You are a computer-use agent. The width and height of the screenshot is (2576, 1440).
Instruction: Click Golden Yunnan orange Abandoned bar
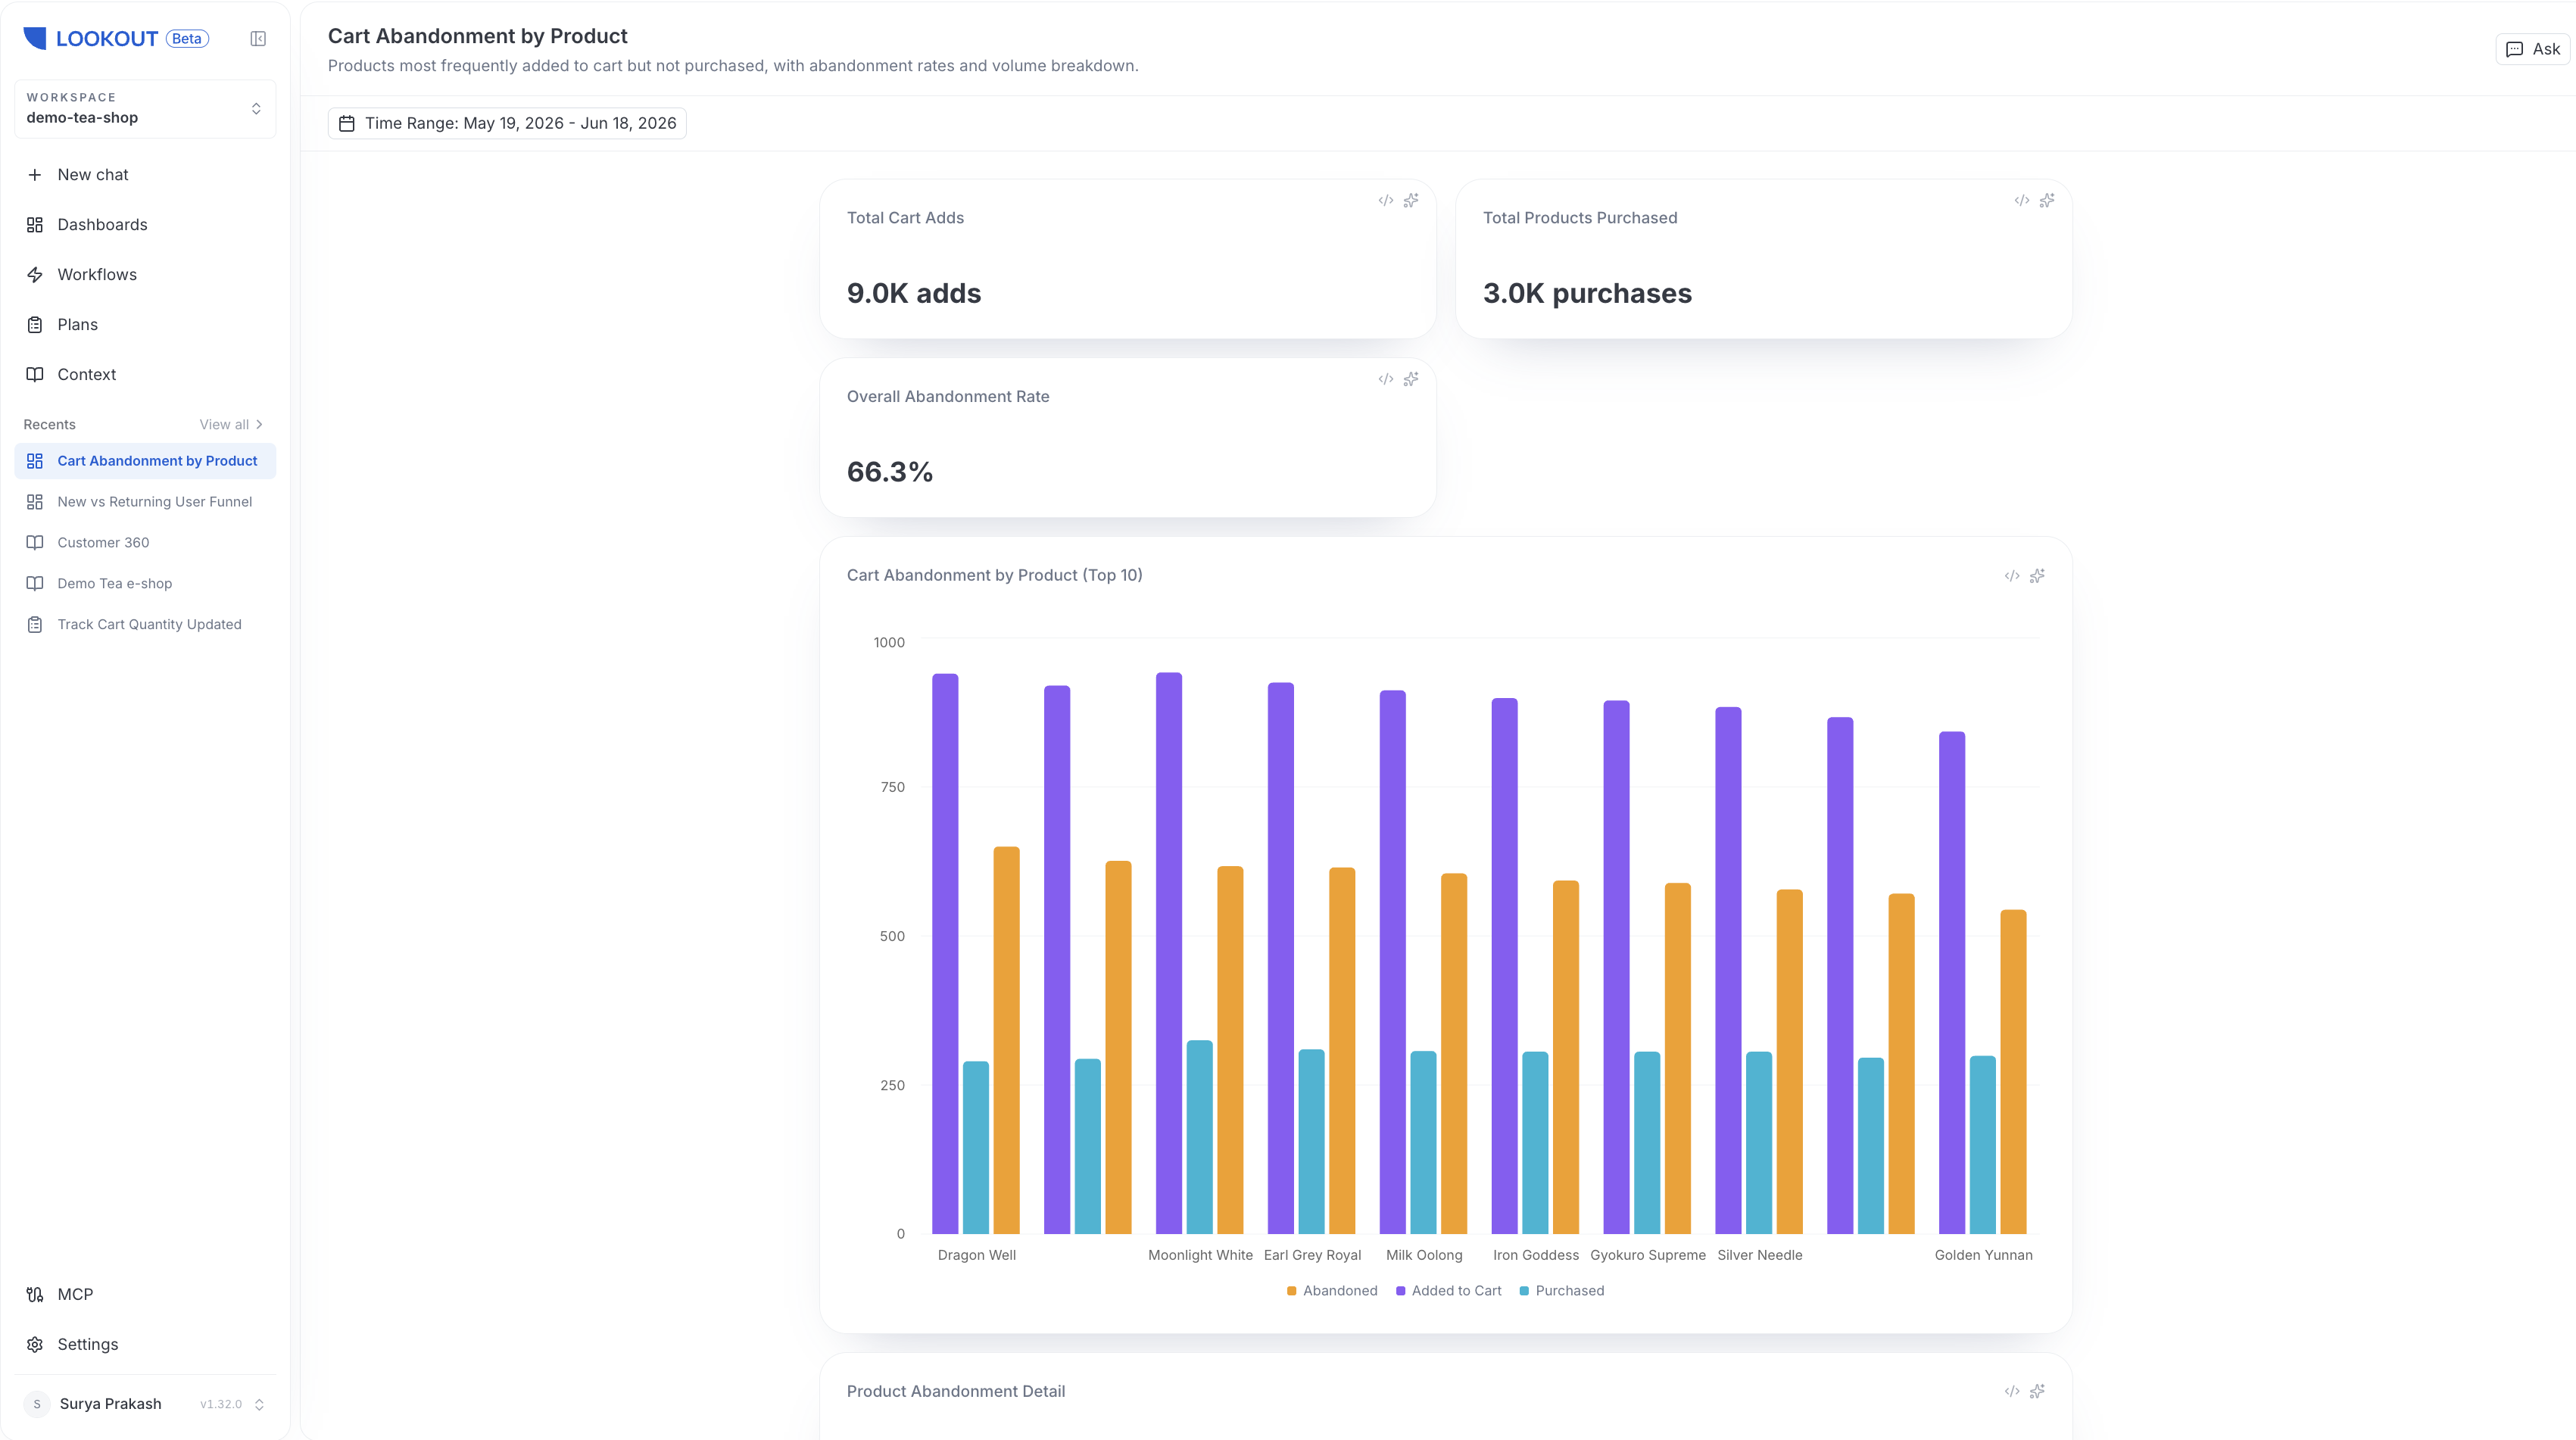2013,1072
